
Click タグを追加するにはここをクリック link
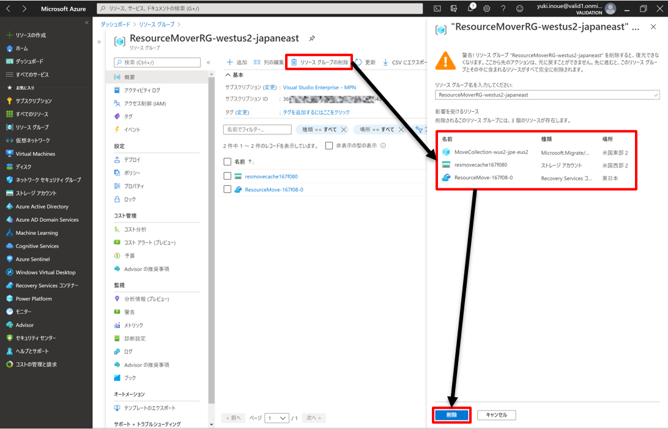click(x=316, y=112)
